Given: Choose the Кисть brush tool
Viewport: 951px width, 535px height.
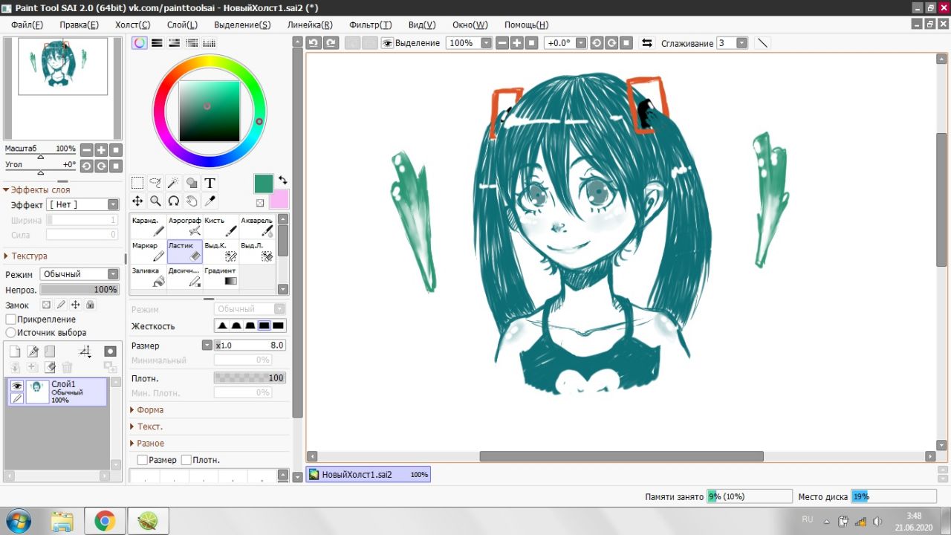Looking at the screenshot, I should pos(221,227).
